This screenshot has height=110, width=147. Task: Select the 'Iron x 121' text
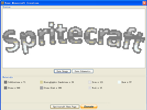97,82
